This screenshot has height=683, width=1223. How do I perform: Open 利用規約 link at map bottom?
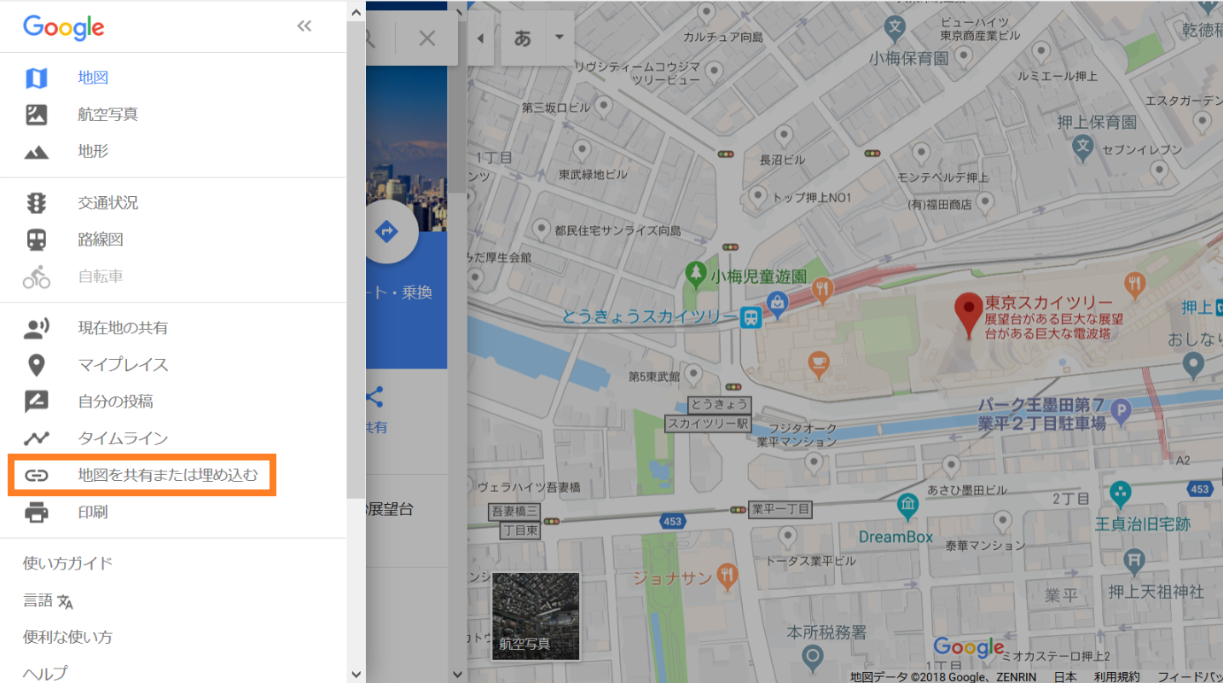(x=1116, y=677)
